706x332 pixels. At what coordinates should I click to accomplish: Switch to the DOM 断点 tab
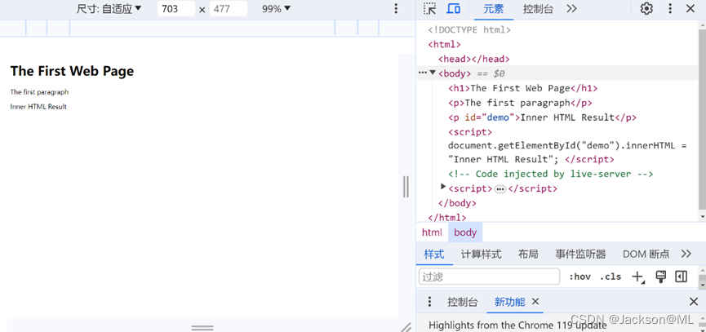point(646,255)
